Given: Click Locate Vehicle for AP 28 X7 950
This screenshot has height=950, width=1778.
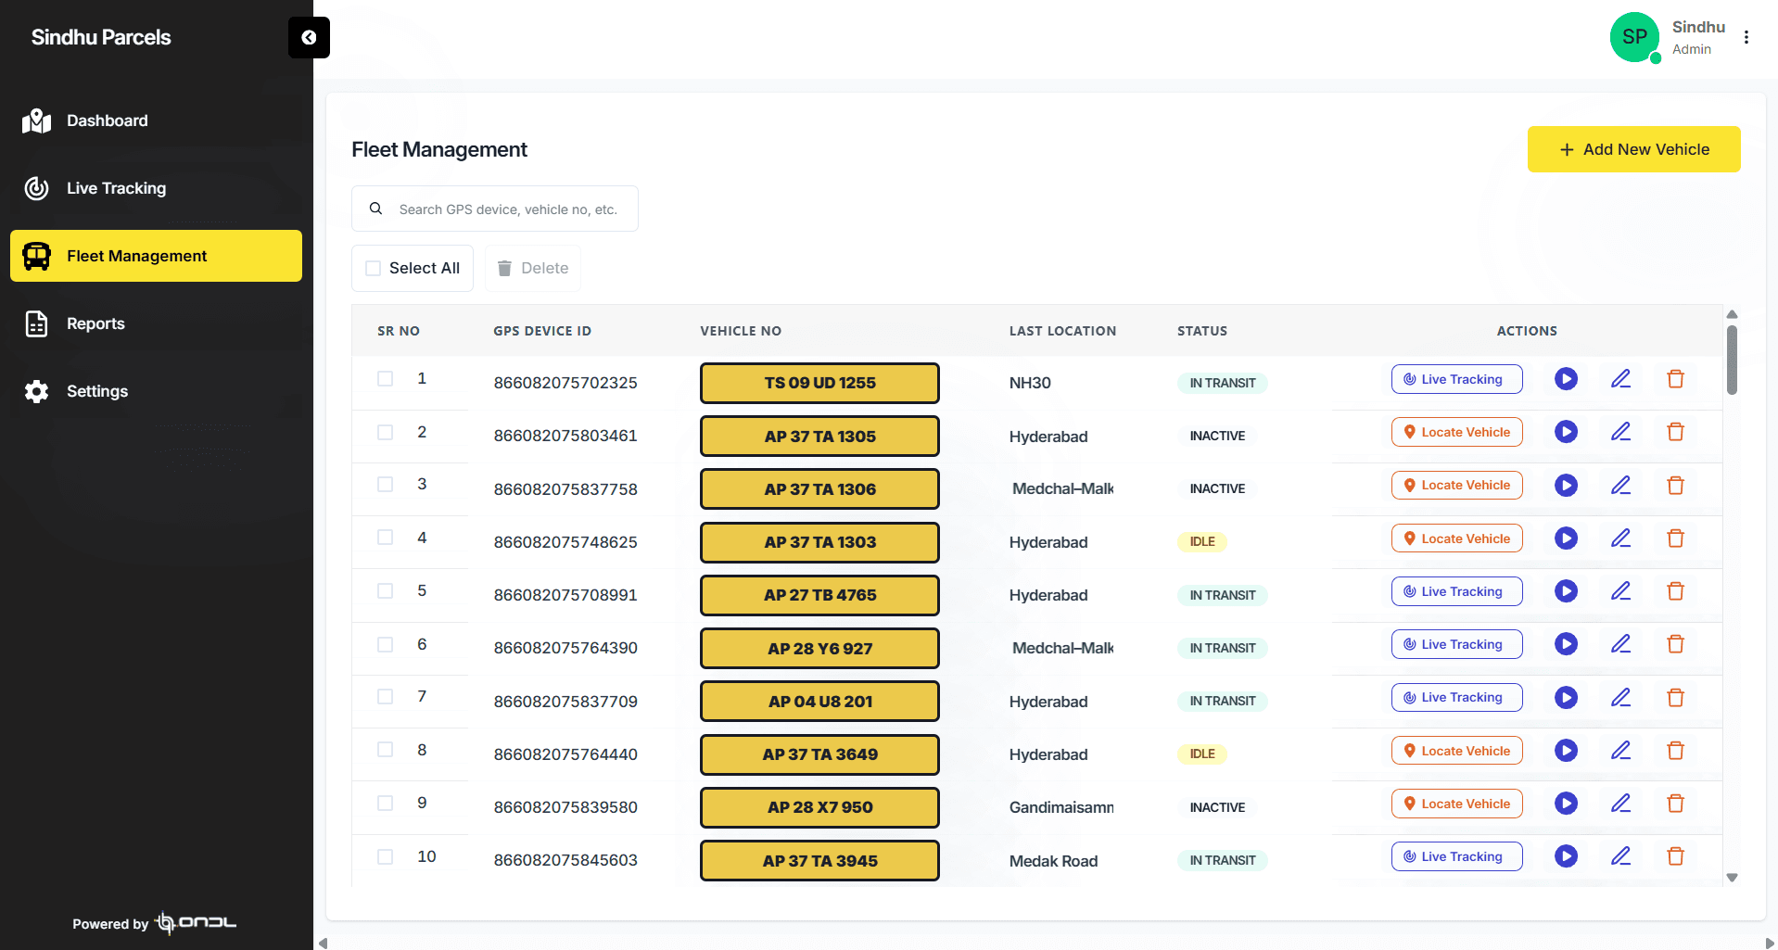Looking at the screenshot, I should [1456, 804].
